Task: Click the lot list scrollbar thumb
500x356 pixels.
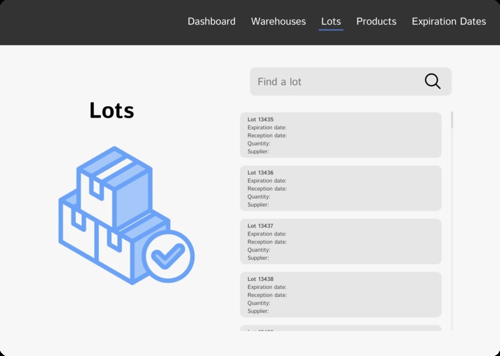Action: (x=452, y=120)
